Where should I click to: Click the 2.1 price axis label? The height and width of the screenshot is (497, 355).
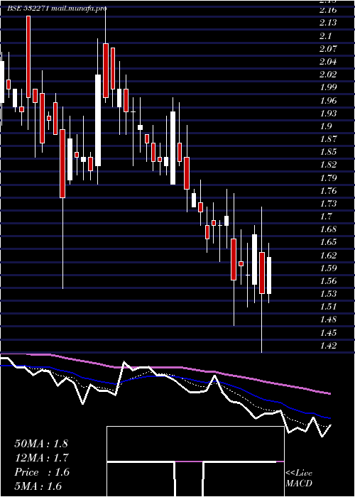pos(326,35)
